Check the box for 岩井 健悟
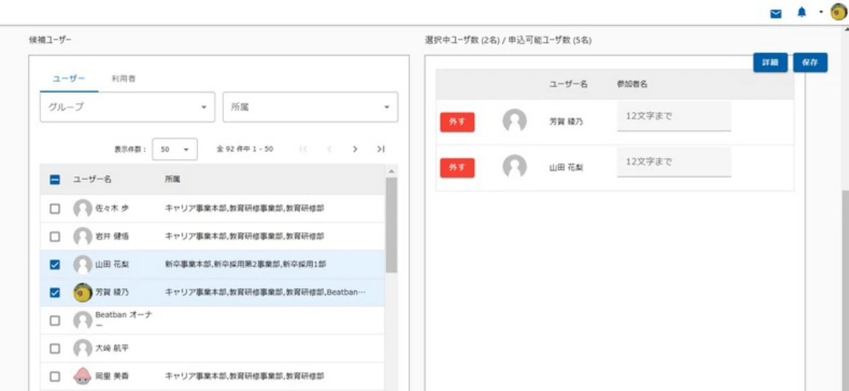Image resolution: width=849 pixels, height=391 pixels. pyautogui.click(x=55, y=237)
